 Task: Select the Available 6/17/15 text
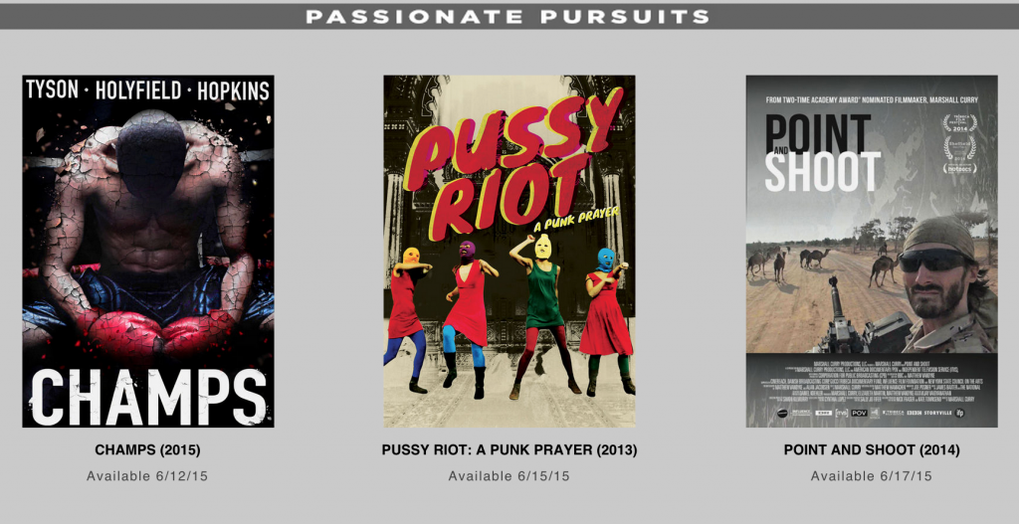pyautogui.click(x=871, y=476)
